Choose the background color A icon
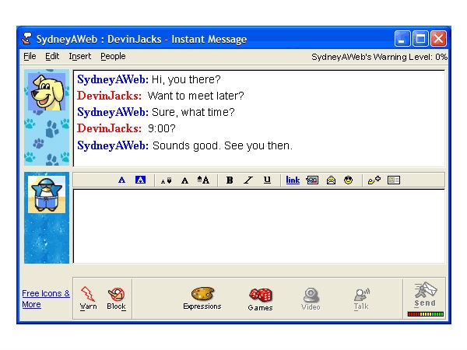467x350 pixels. coord(140,180)
